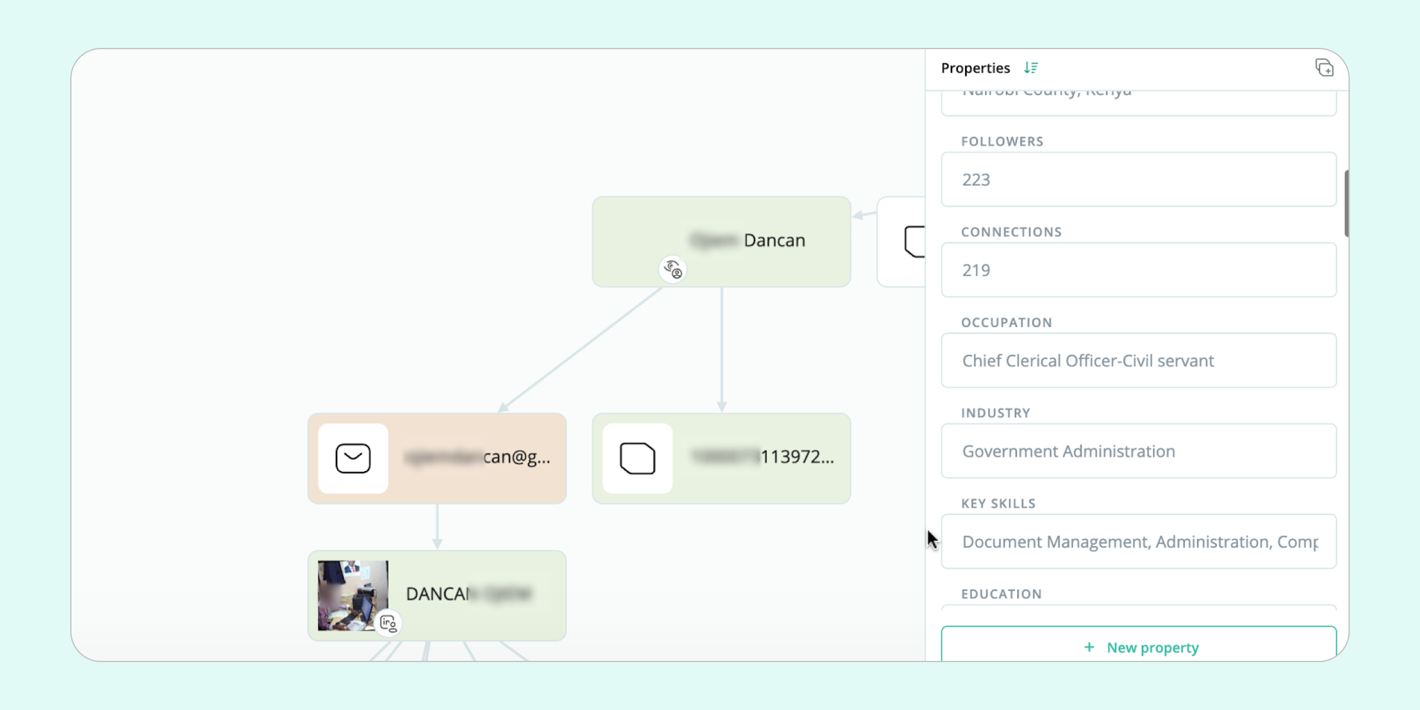Click the badge icon under the Dancan person node
The image size is (1420, 710).
pos(673,270)
